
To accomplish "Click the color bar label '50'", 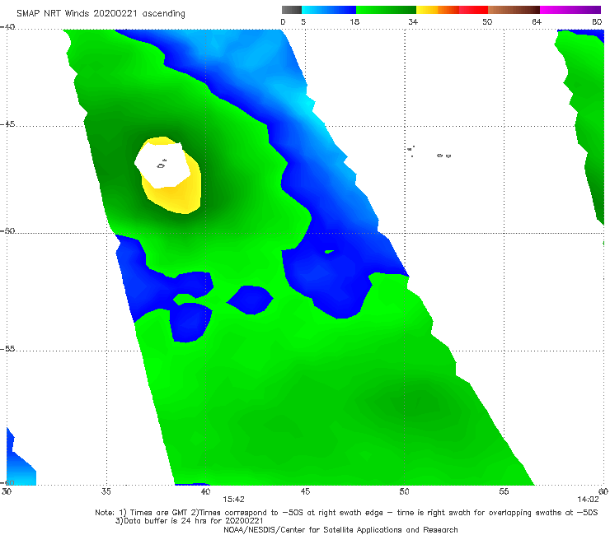I will click(487, 22).
